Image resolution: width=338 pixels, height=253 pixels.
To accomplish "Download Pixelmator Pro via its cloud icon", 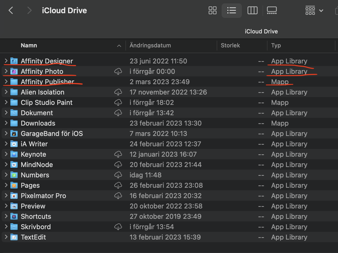I will pos(118,196).
